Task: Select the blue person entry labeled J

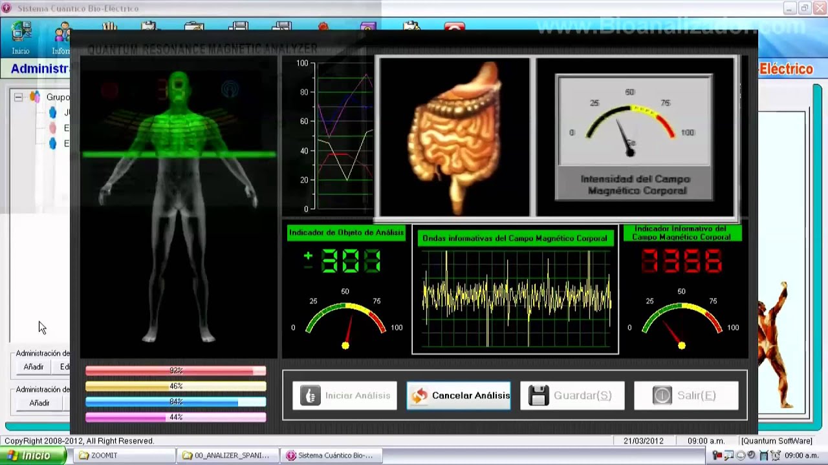Action: (x=53, y=113)
